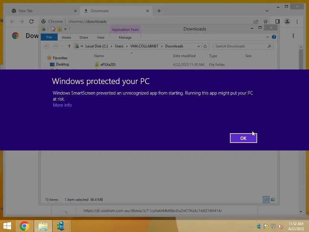Expand the Explorer ribbon chevron
Viewport: 309px width, 232px height.
click(x=267, y=37)
